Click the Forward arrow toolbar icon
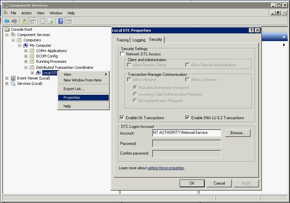The image size is (290, 203). click(14, 21)
